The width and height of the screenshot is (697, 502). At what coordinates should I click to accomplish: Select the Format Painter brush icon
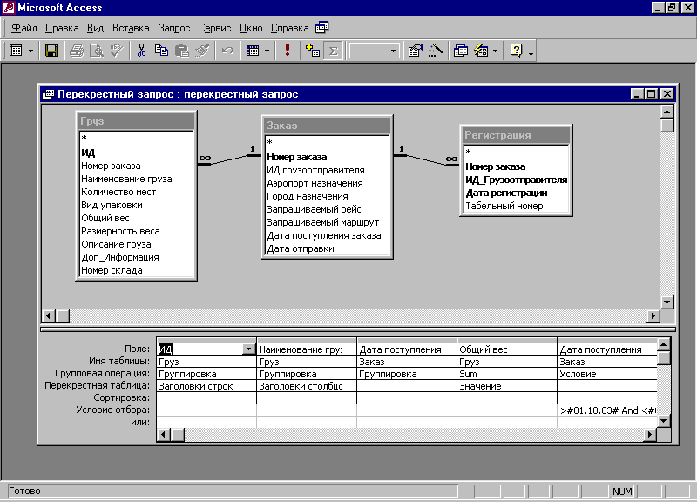tap(202, 51)
